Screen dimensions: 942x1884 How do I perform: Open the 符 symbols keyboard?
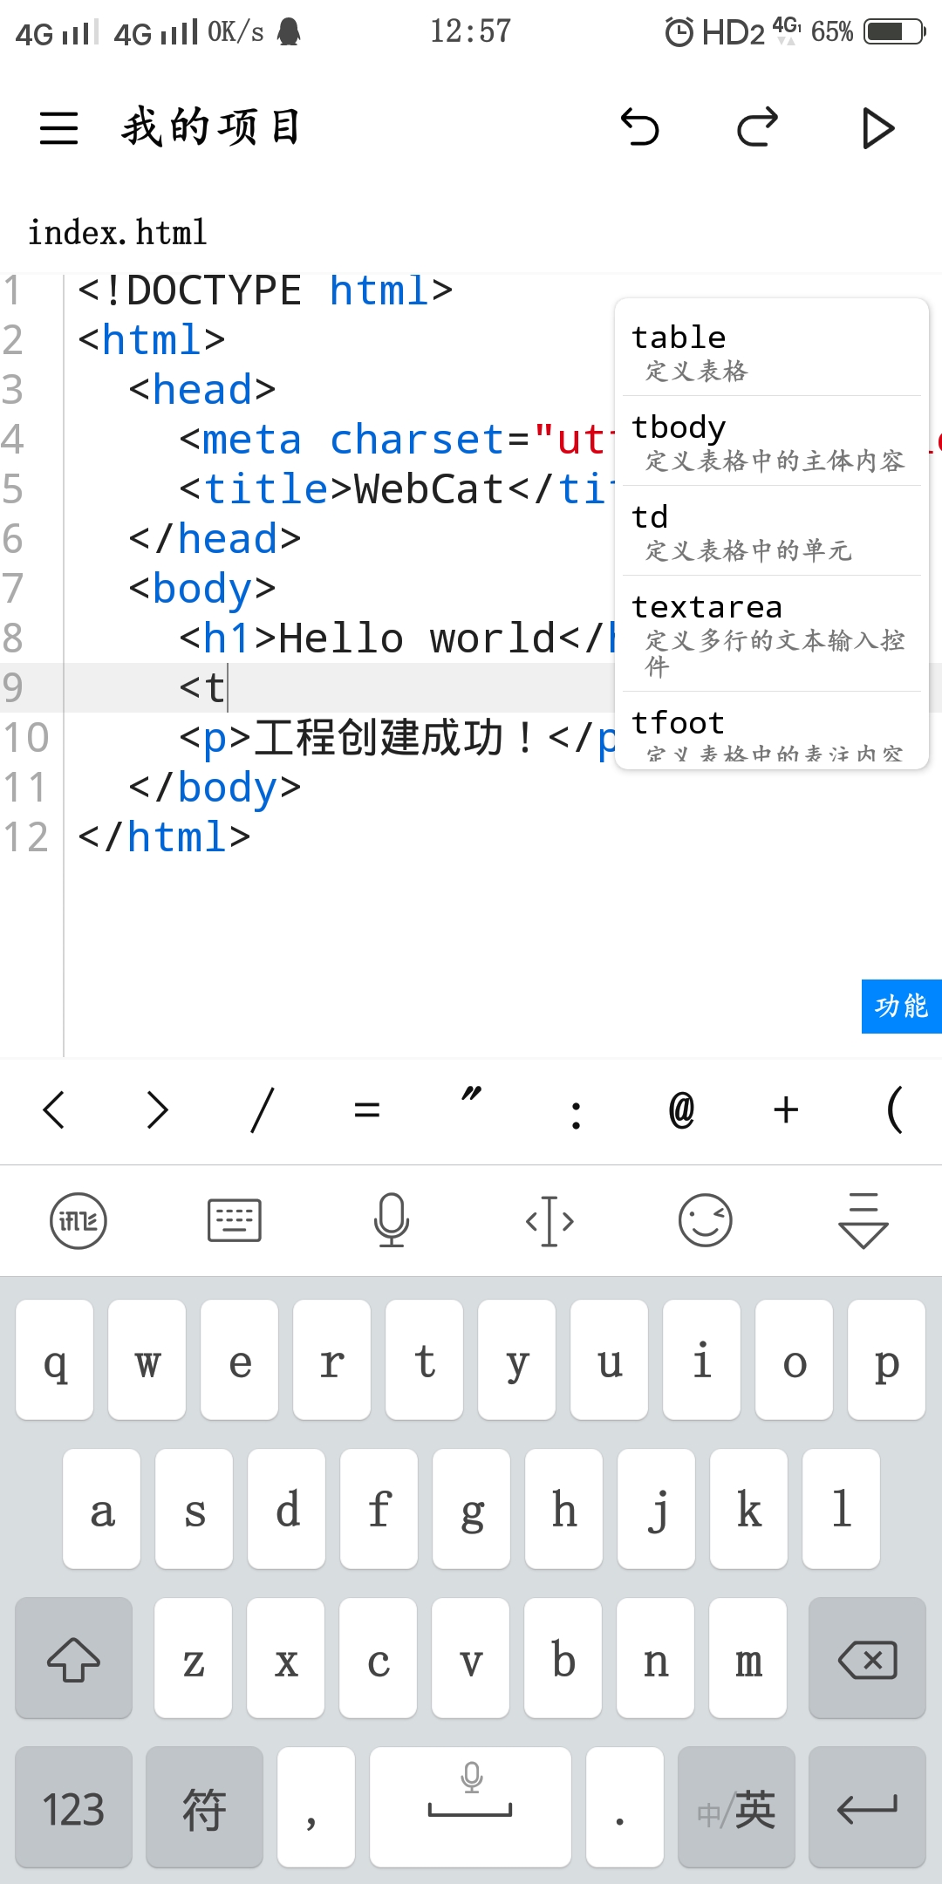point(204,1807)
